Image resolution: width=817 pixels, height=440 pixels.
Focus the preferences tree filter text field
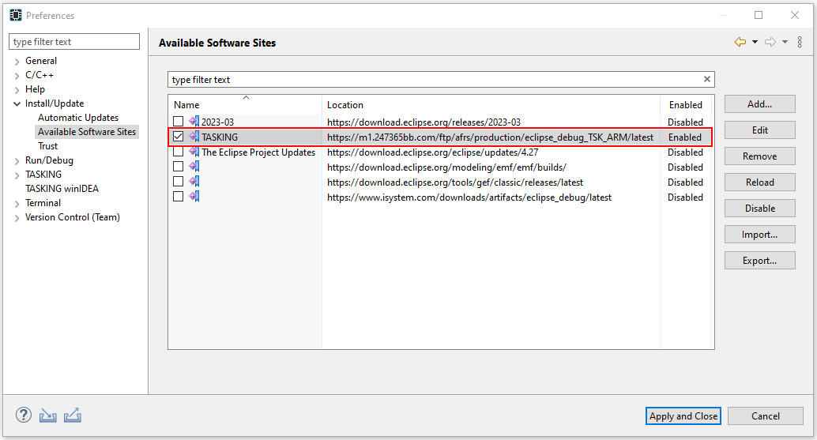coord(74,42)
